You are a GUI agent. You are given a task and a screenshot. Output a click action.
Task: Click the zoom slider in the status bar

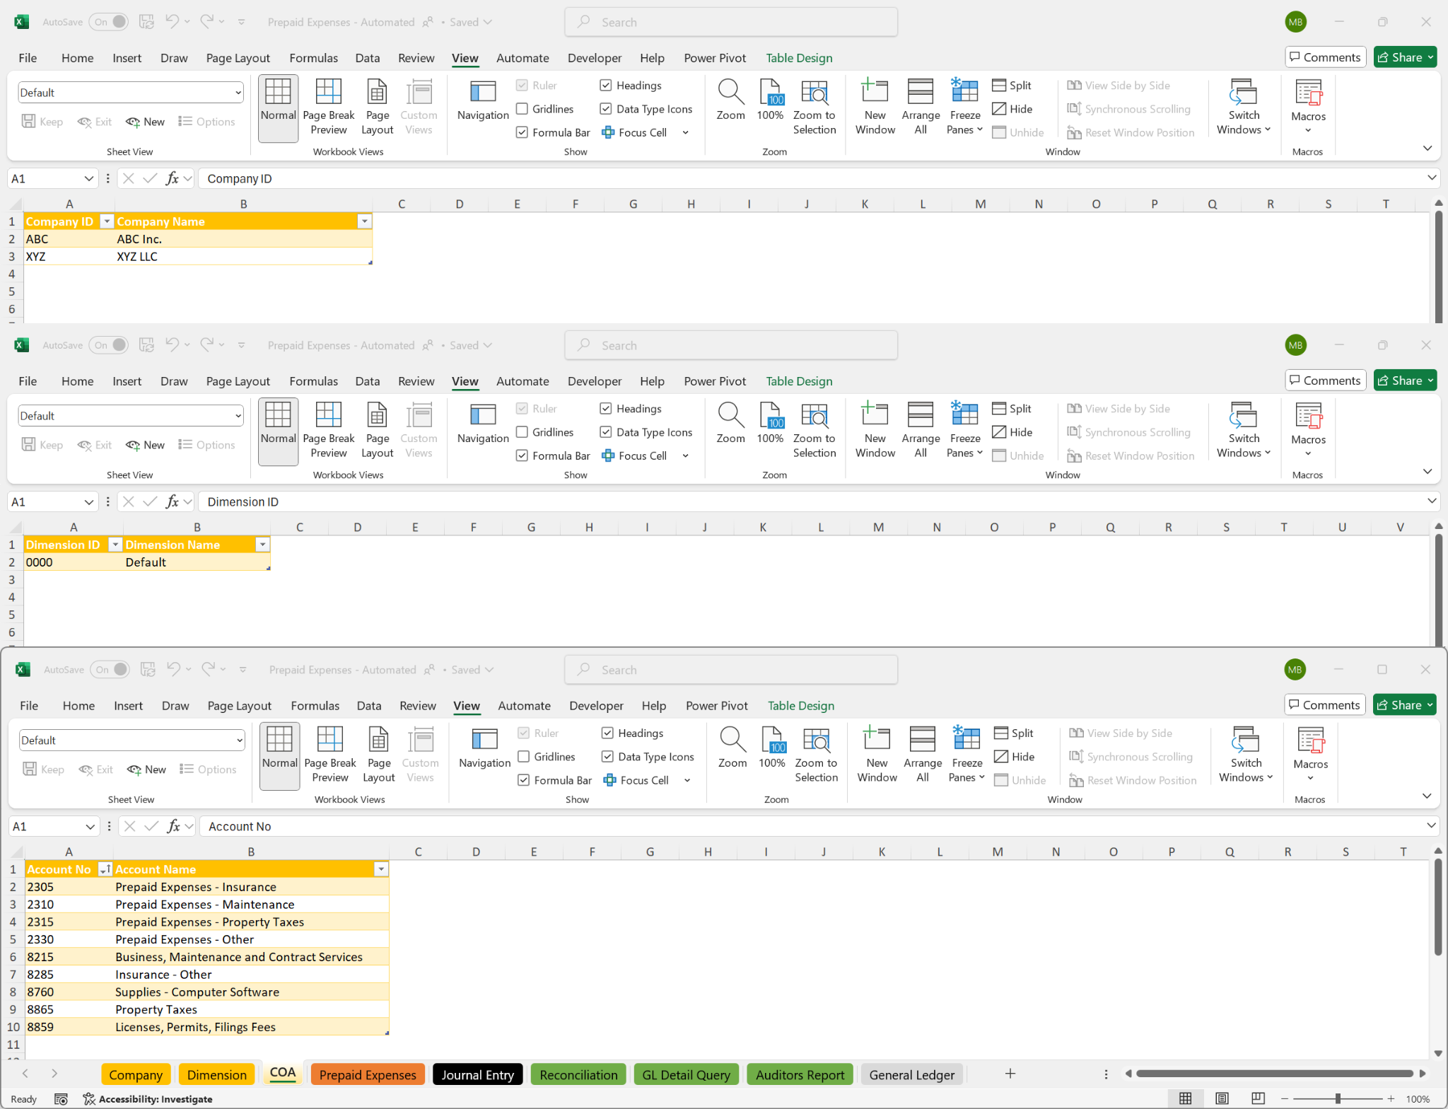(1337, 1098)
